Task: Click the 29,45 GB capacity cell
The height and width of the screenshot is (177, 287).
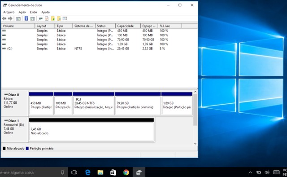Action: click(123, 49)
